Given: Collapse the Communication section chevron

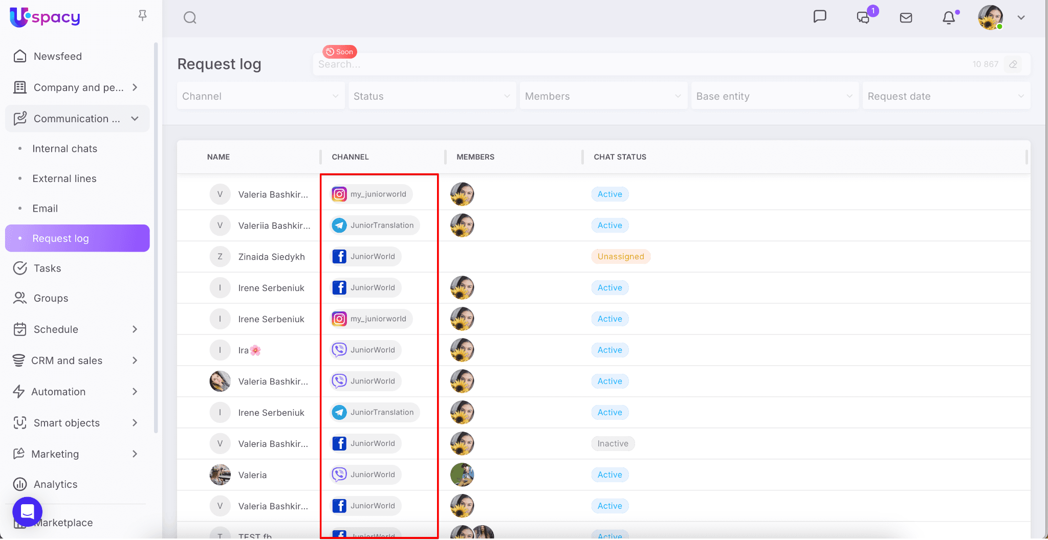Looking at the screenshot, I should pyautogui.click(x=135, y=119).
